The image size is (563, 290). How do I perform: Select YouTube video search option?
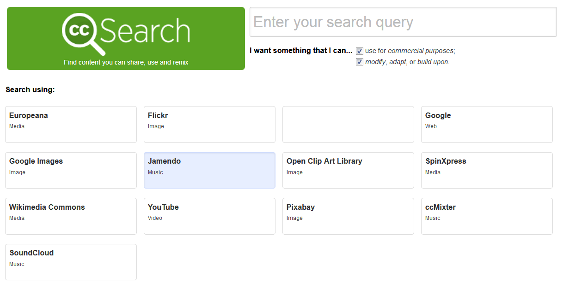pyautogui.click(x=209, y=216)
